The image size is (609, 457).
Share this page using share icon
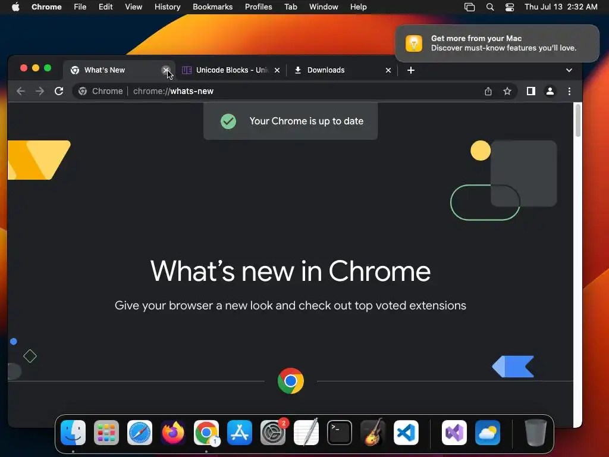488,91
